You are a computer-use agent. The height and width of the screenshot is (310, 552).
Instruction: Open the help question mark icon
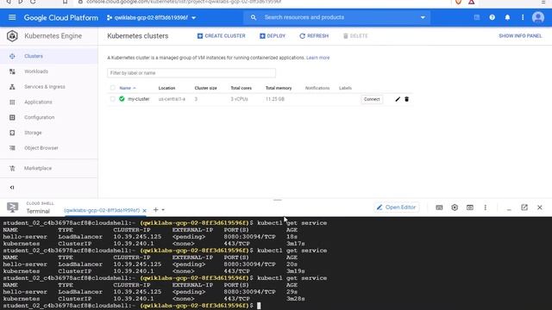point(492,17)
